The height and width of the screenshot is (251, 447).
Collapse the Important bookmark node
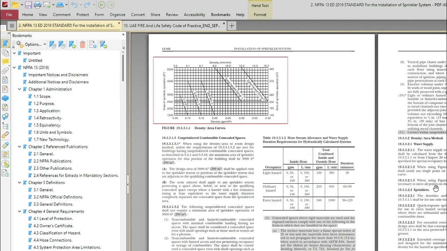pos(14,53)
